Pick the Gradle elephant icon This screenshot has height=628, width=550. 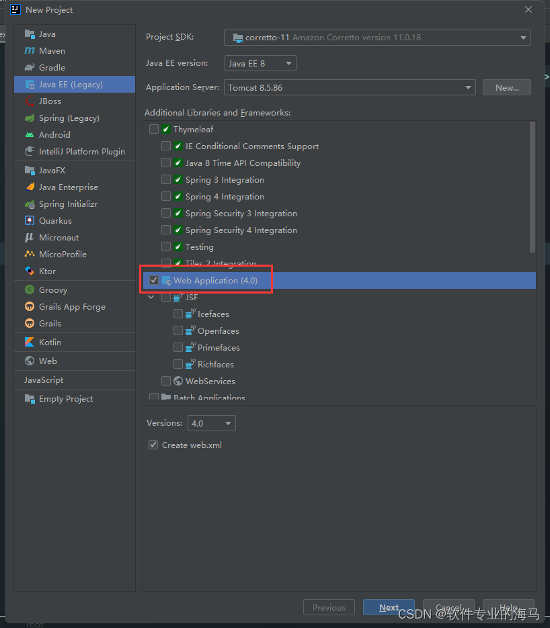30,68
